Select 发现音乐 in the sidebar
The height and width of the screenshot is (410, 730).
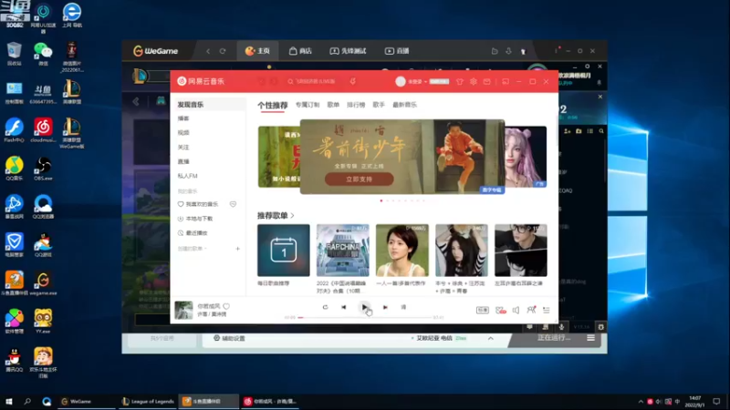coord(208,105)
